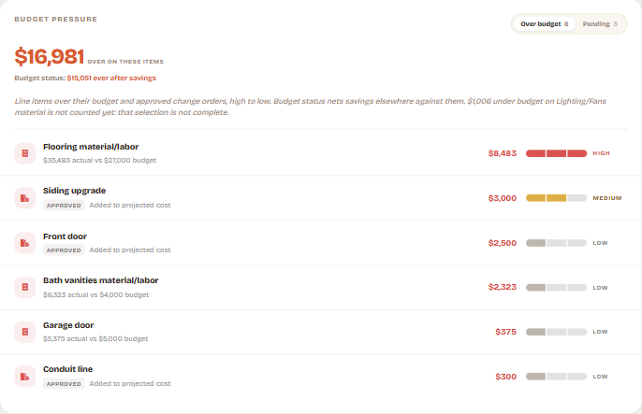
Task: Click the severity bar for Bath vanities
Action: (556, 287)
